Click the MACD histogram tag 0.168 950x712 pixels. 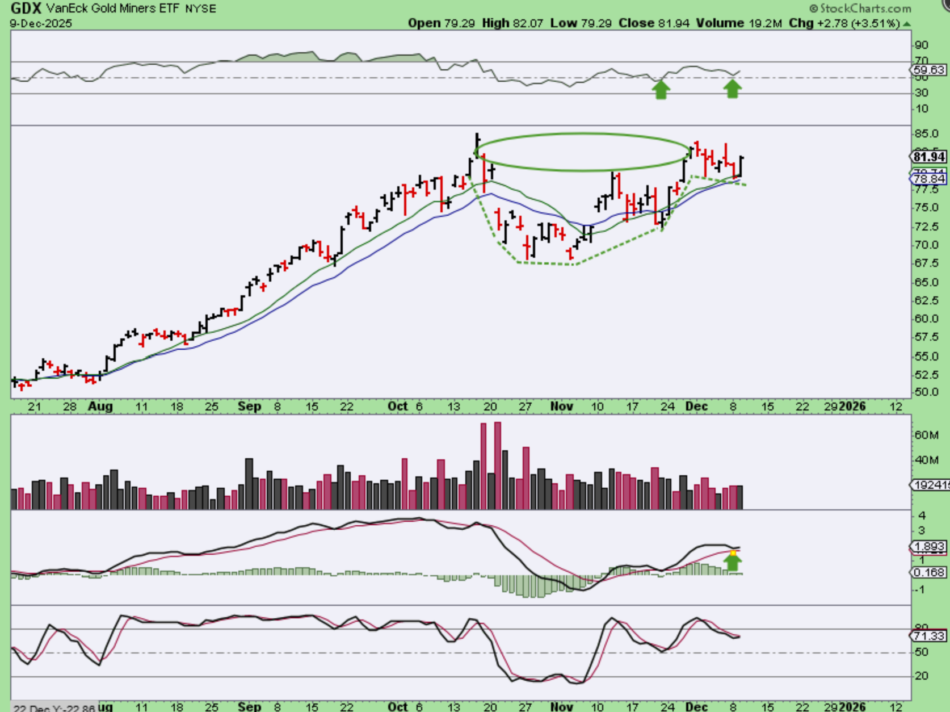929,572
